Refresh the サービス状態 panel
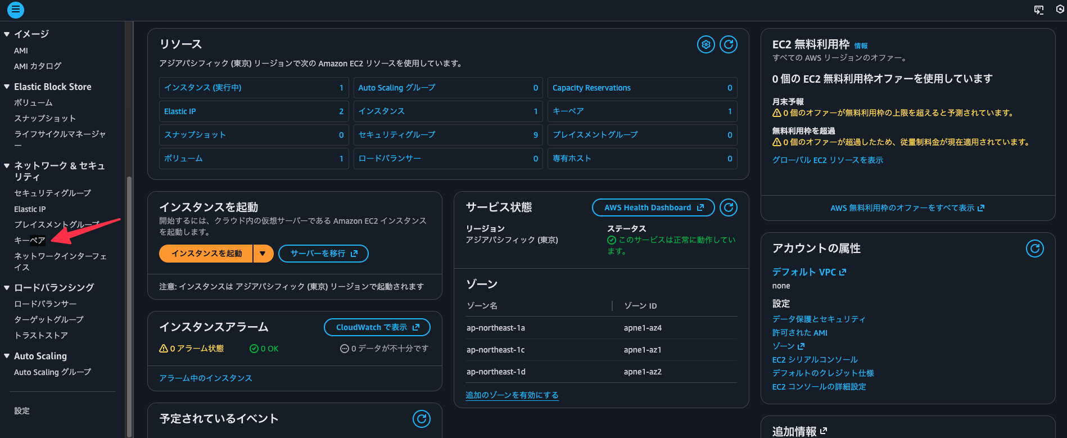This screenshot has width=1067, height=438. tap(729, 207)
